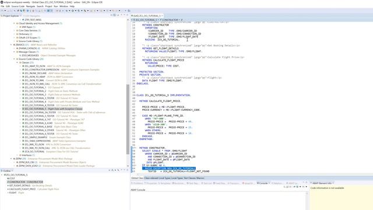Select ZCL_SIMPLE_EXAMPLE class in tree
The image size is (373, 210).
(36, 138)
